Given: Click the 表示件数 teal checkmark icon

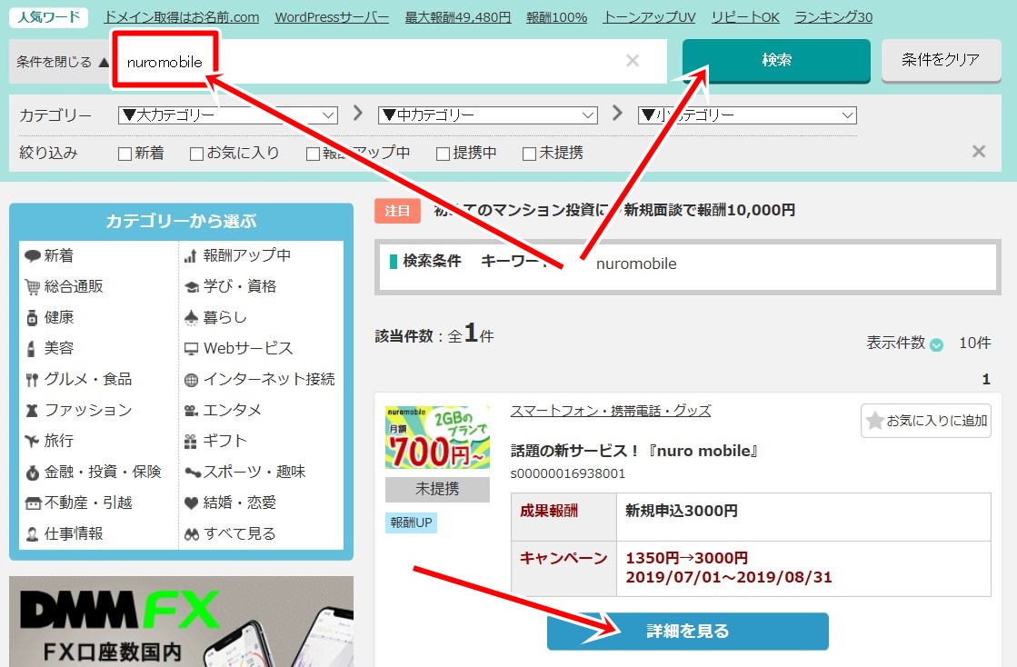Looking at the screenshot, I should coord(937,344).
